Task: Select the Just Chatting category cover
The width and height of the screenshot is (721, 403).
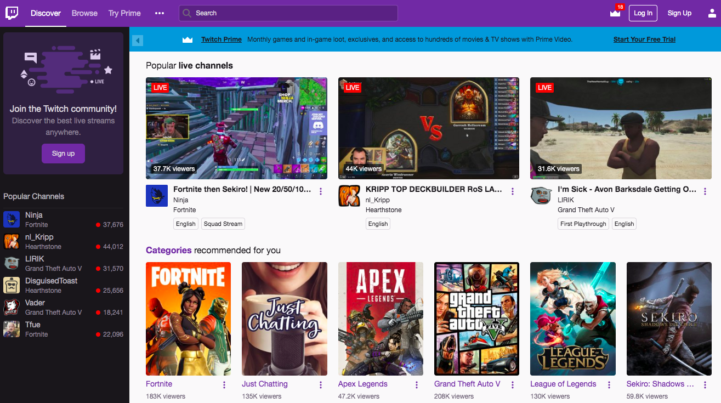Action: [285, 319]
